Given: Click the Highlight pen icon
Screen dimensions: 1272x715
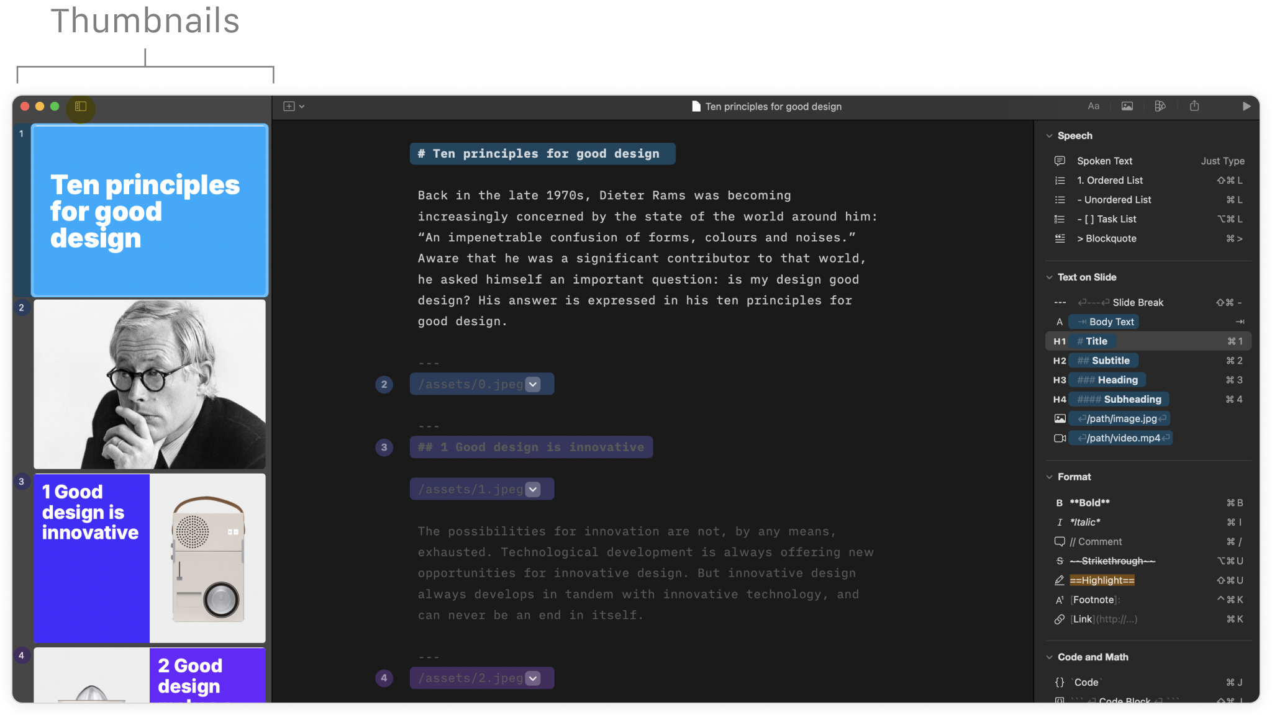Looking at the screenshot, I should pos(1060,580).
